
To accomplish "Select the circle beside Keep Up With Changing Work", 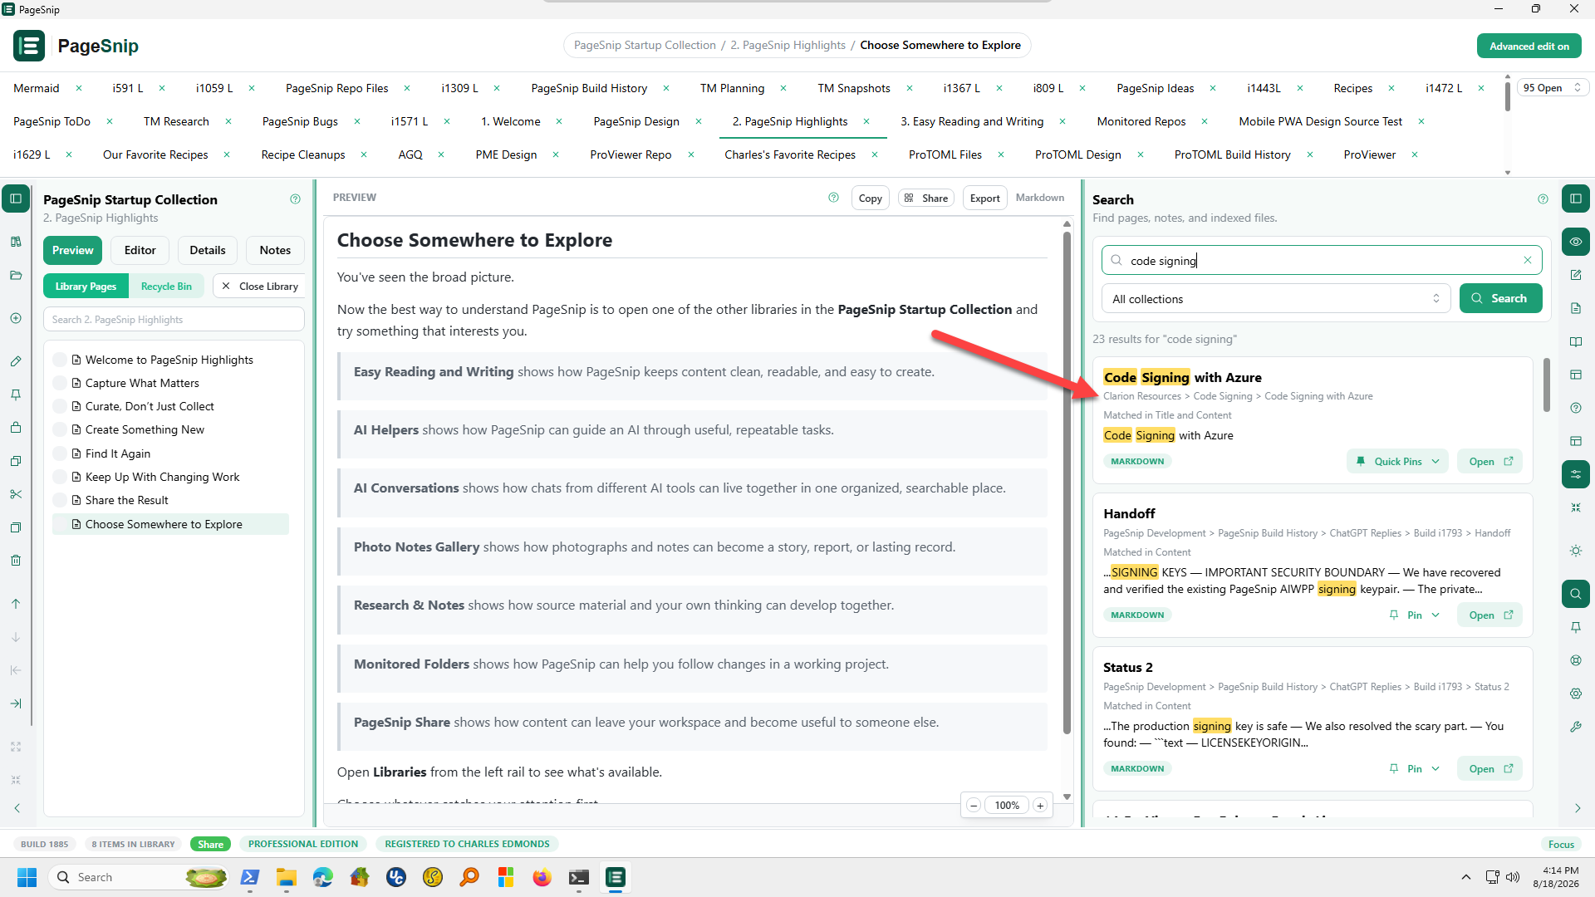I will pyautogui.click(x=60, y=477).
